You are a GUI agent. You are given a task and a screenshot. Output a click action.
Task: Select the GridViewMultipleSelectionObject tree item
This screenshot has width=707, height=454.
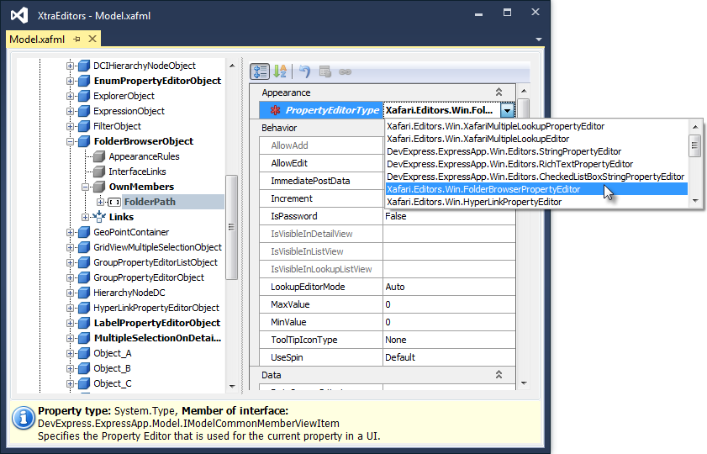coord(157,247)
